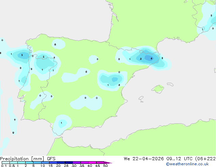The height and width of the screenshot is (167, 216).
Task: Click the "Precipitation [mm]" legend title
Action: pos(22,159)
